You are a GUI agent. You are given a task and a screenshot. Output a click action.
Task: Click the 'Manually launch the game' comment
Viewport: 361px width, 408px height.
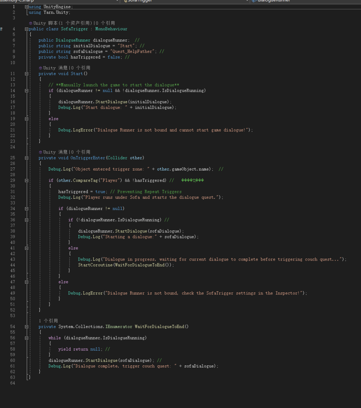coord(114,85)
